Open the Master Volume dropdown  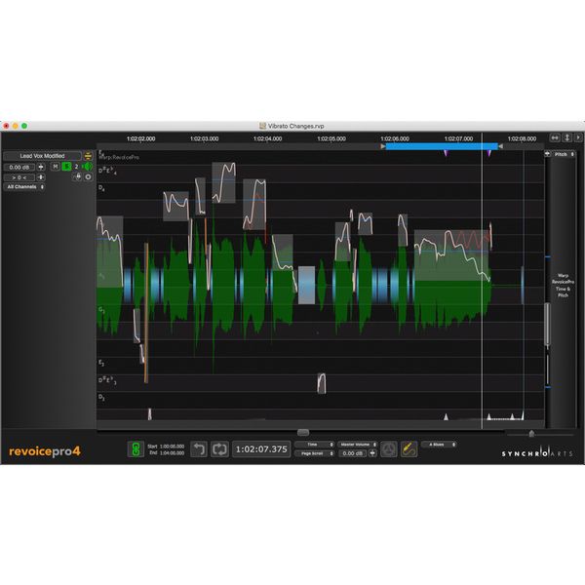coord(358,445)
